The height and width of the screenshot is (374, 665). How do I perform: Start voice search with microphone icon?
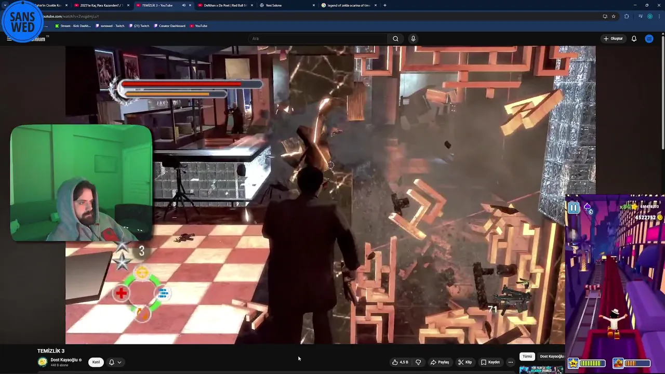tap(413, 38)
